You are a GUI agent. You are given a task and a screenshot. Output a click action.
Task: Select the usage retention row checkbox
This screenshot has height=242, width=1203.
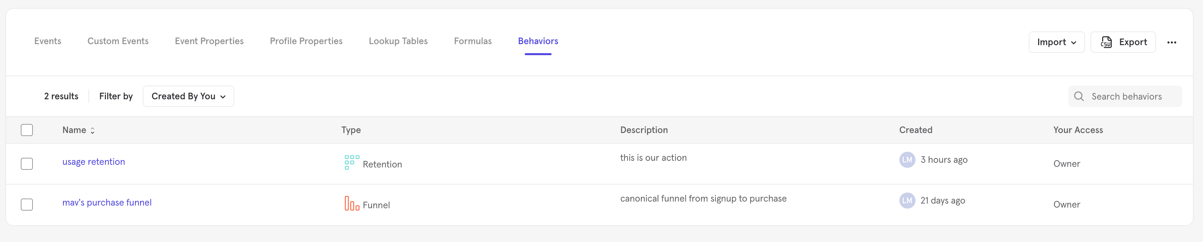26,164
